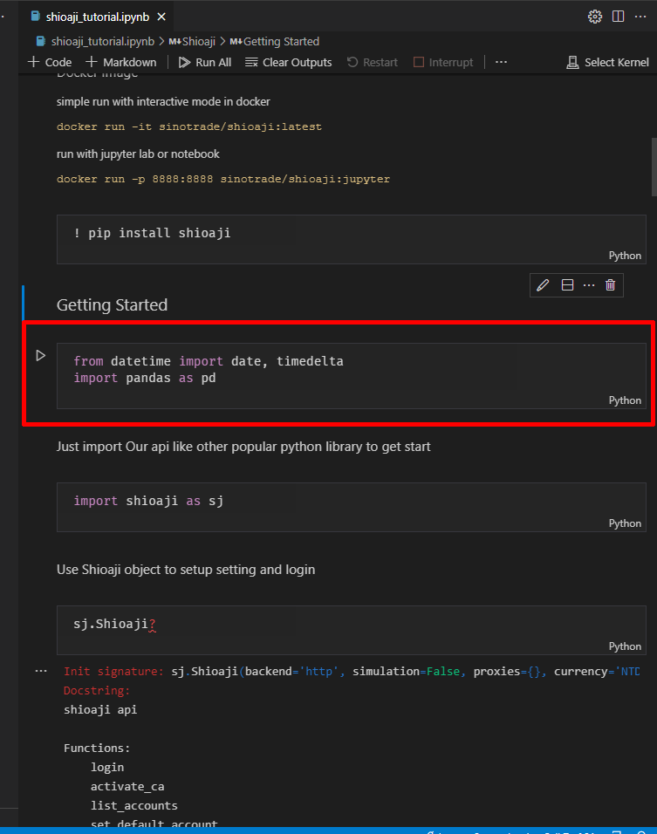Change Python language of pip install cell

coord(625,256)
